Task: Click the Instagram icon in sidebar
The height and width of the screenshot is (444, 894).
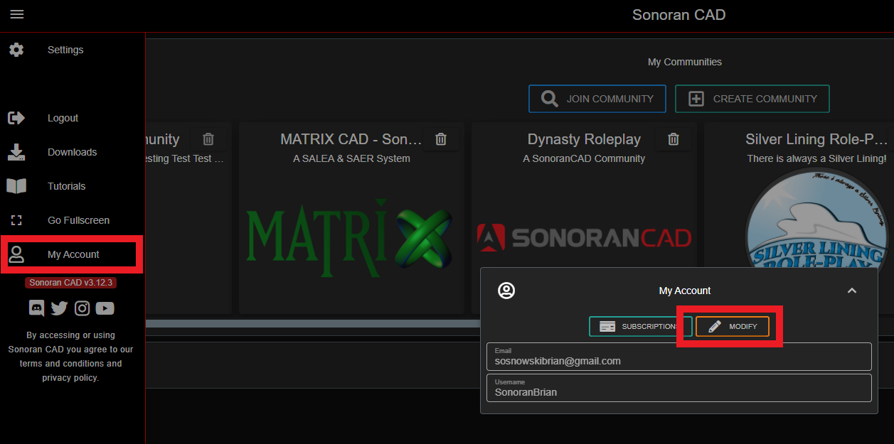Action: 82,308
